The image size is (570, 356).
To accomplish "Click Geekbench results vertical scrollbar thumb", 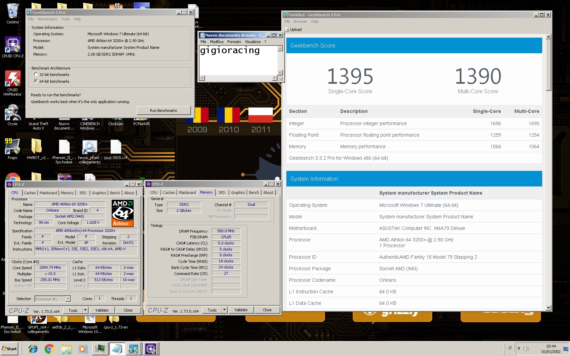I will (548, 64).
